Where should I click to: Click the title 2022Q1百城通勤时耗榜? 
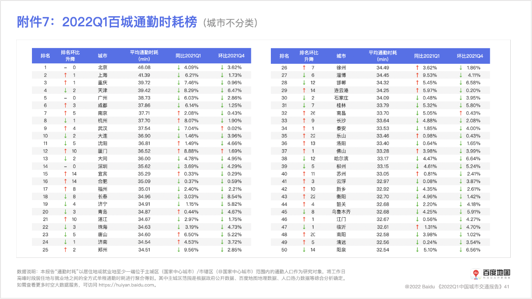[x=129, y=22]
